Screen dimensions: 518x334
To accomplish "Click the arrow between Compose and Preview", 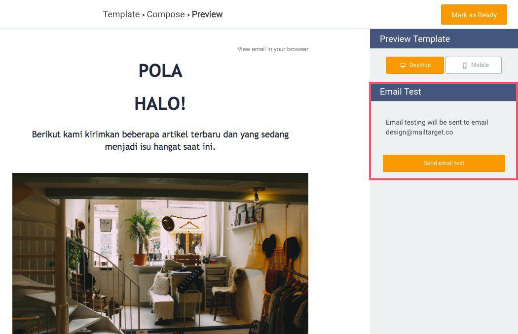I will pyautogui.click(x=188, y=15).
